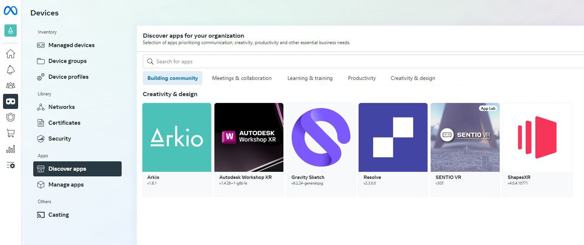The image size is (584, 245).
Task: Open the Autodesk Workshop XR thumbnail
Action: pyautogui.click(x=249, y=138)
